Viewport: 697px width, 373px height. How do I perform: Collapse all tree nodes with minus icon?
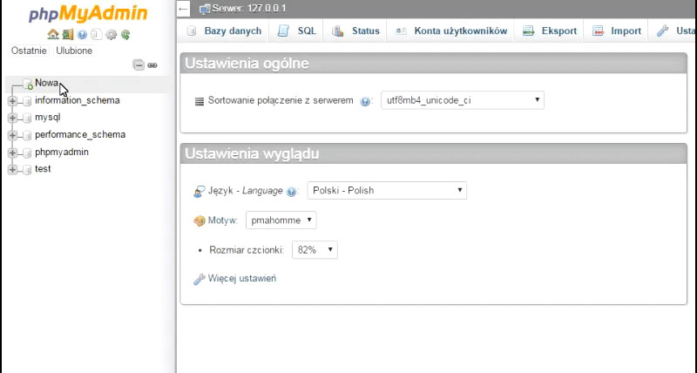(139, 65)
